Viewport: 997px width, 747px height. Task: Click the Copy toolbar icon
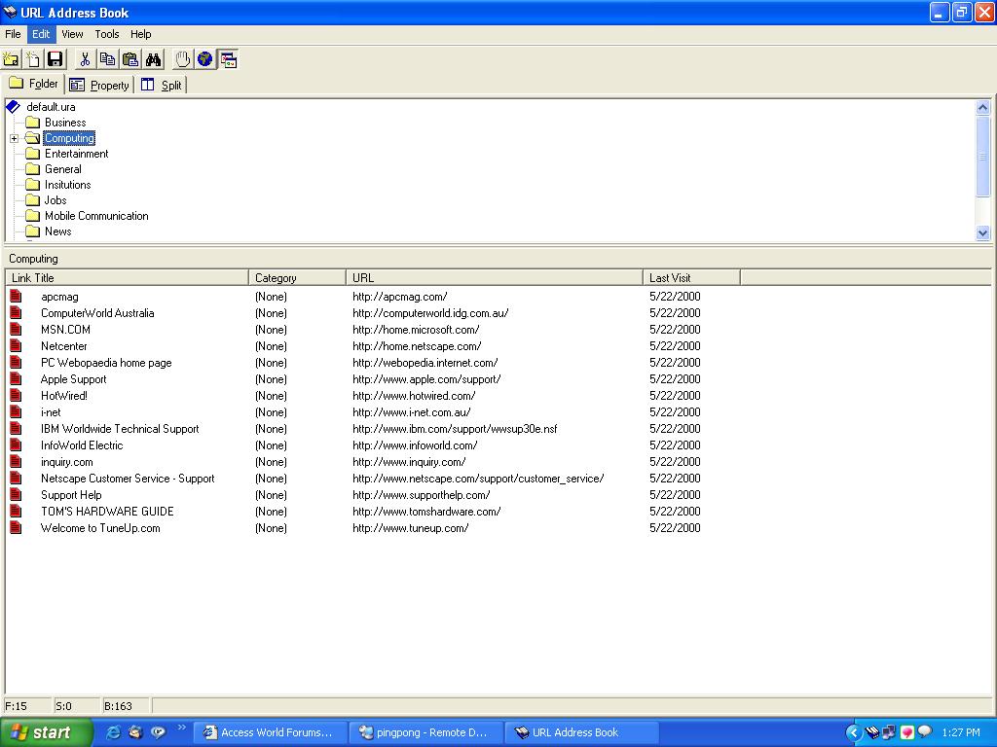(x=107, y=59)
